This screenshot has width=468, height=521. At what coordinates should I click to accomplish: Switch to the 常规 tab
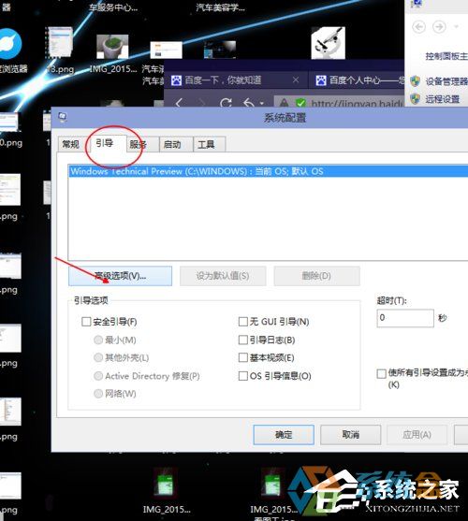tap(70, 144)
